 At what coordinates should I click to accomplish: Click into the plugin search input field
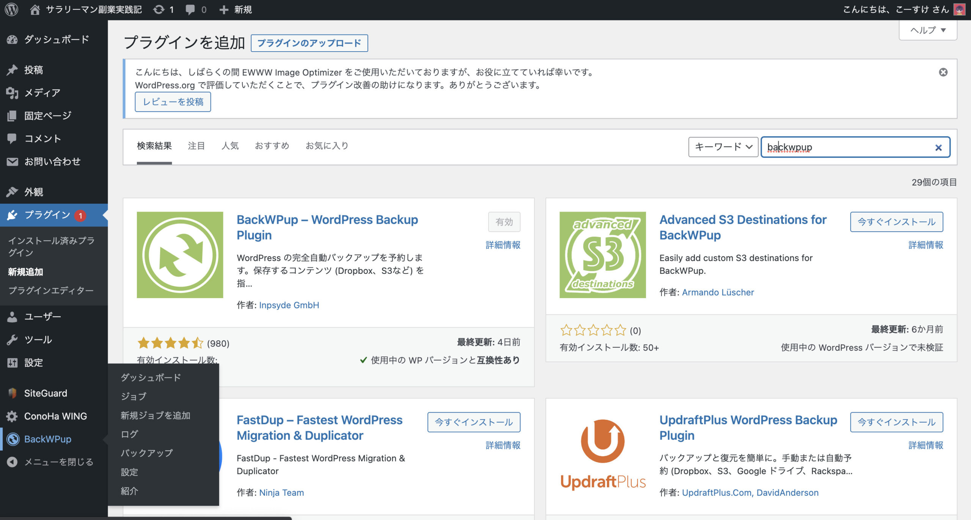(x=865, y=147)
